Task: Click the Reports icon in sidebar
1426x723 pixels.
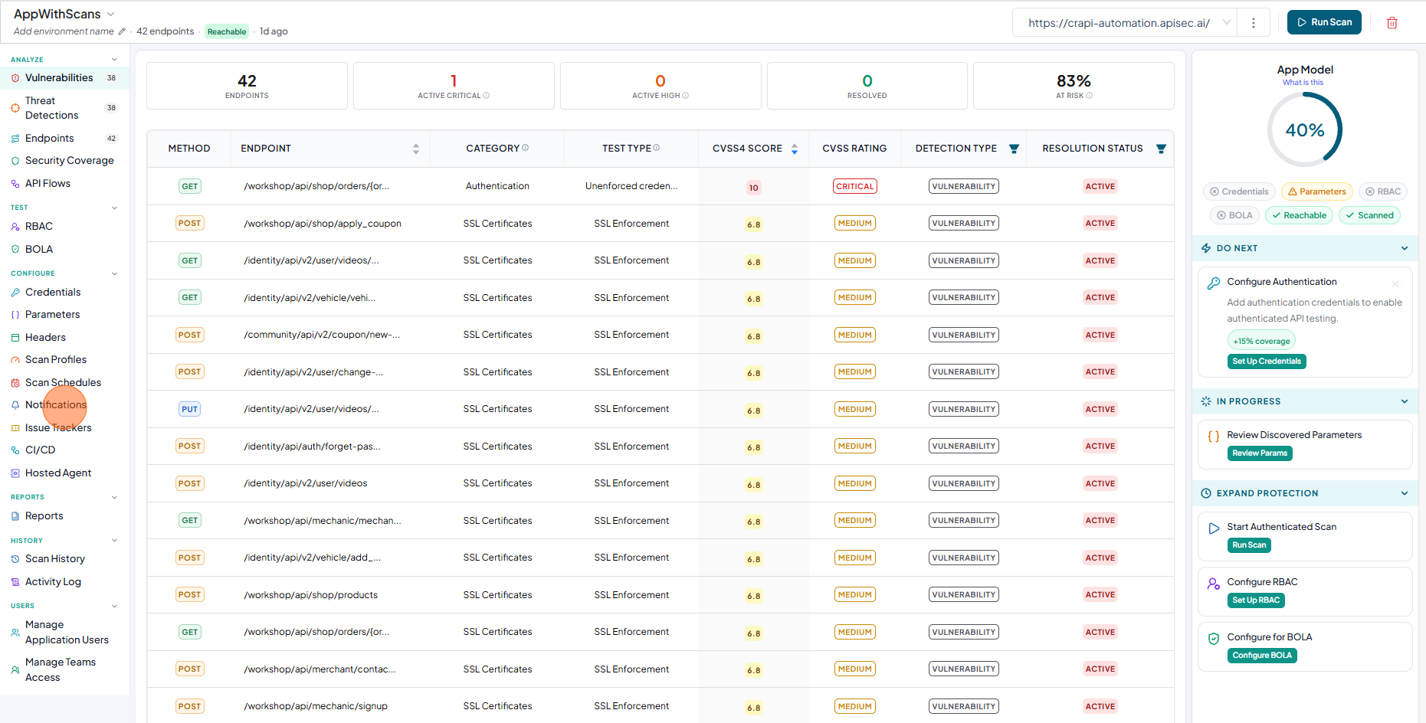Action: tap(15, 516)
